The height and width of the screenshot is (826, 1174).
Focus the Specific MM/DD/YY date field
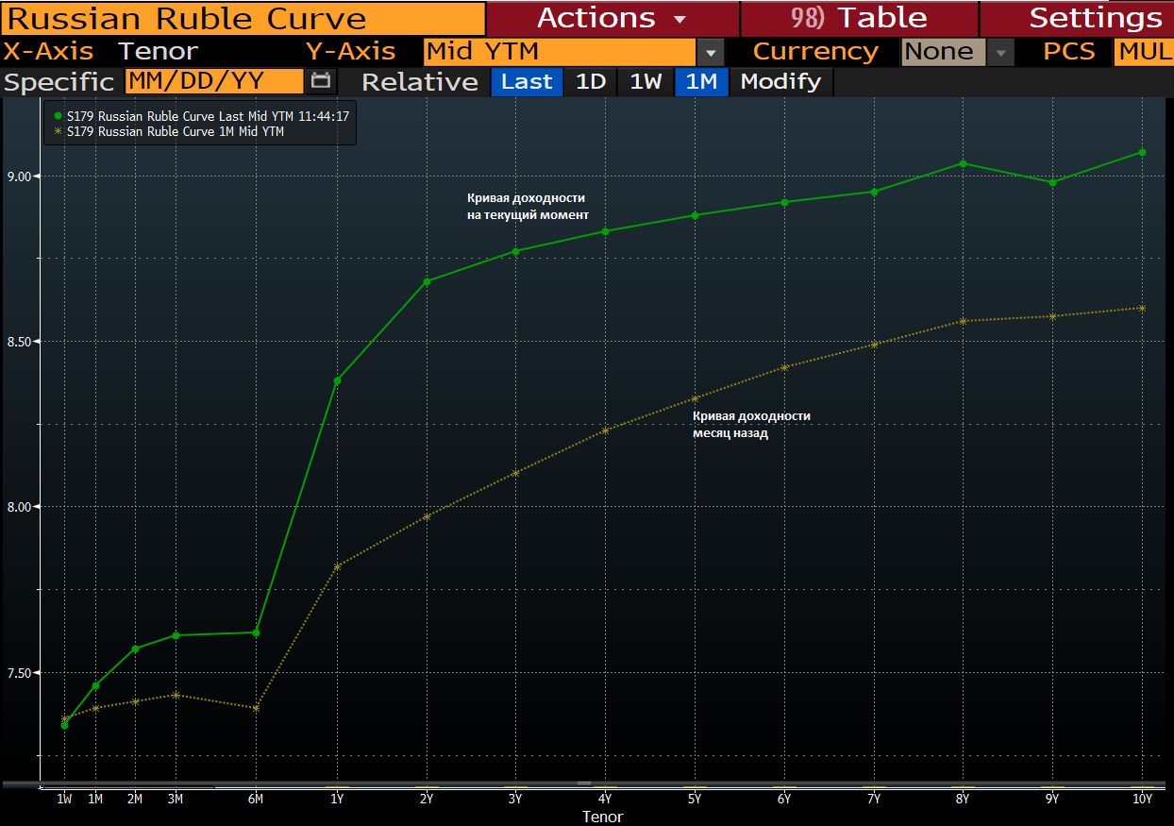click(214, 81)
